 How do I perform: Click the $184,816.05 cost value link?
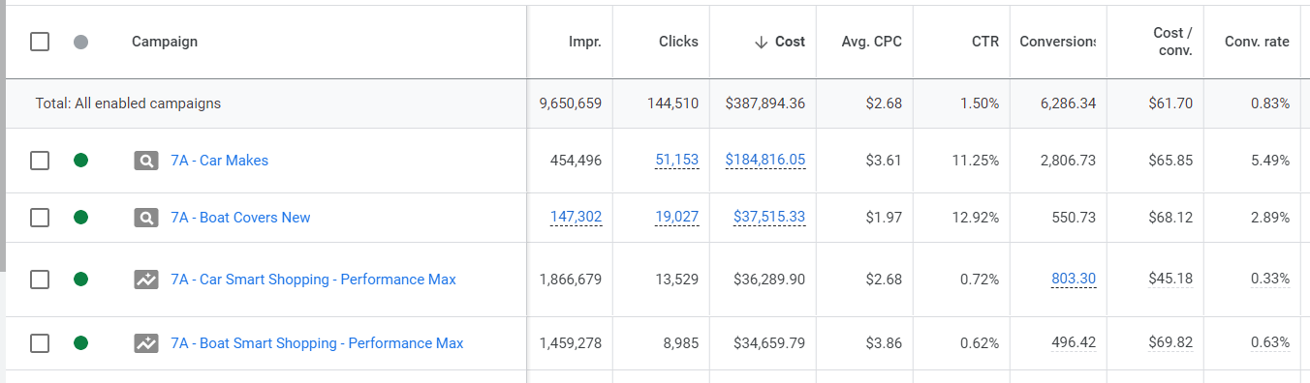[765, 161]
